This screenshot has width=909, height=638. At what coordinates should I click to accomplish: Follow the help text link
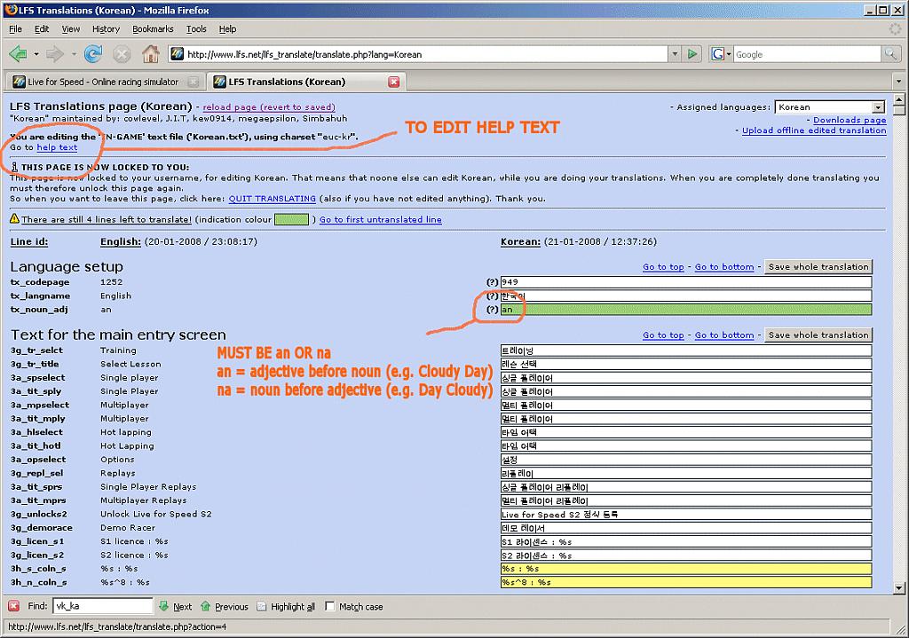coord(57,147)
